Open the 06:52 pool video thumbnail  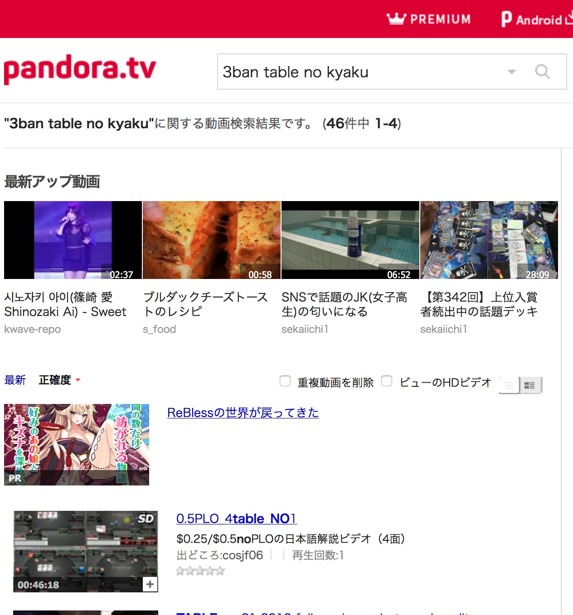(350, 240)
